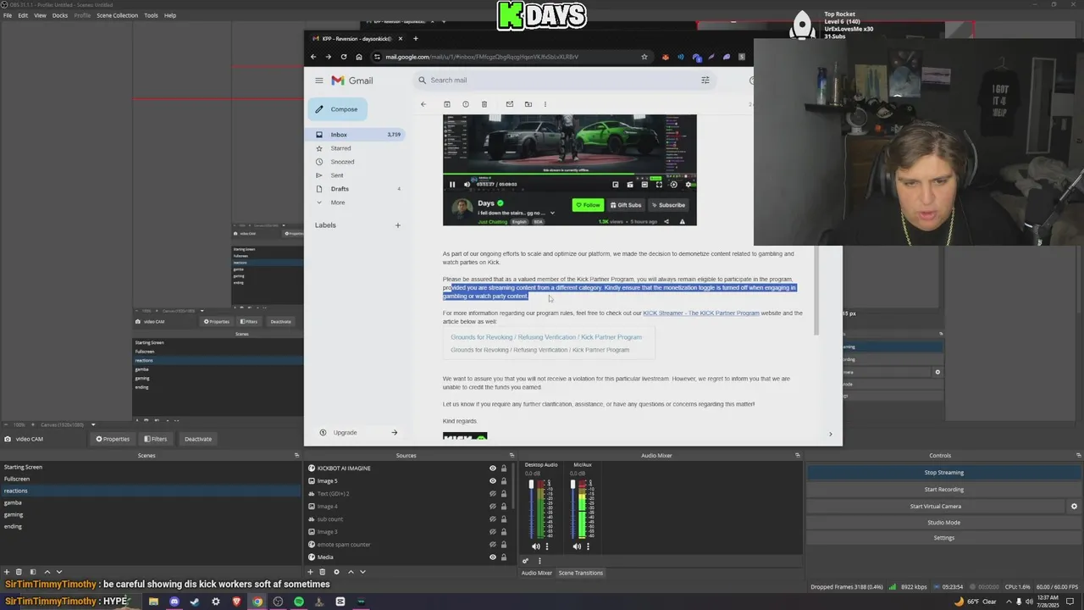Open advanced audio properties gears icon
The height and width of the screenshot is (610, 1084).
(x=525, y=561)
